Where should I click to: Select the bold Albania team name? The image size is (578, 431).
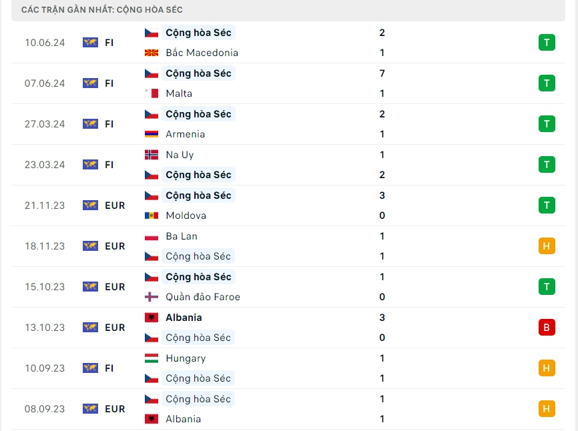pos(184,318)
